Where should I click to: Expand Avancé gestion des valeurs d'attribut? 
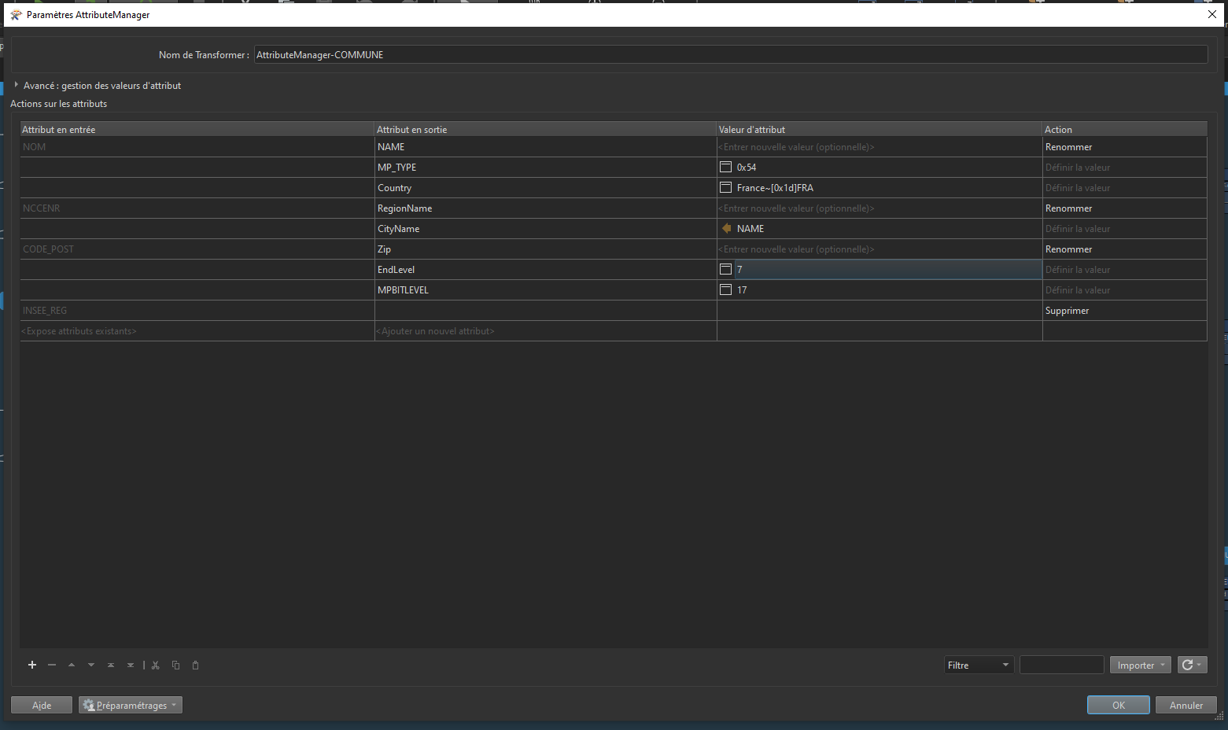pyautogui.click(x=16, y=84)
